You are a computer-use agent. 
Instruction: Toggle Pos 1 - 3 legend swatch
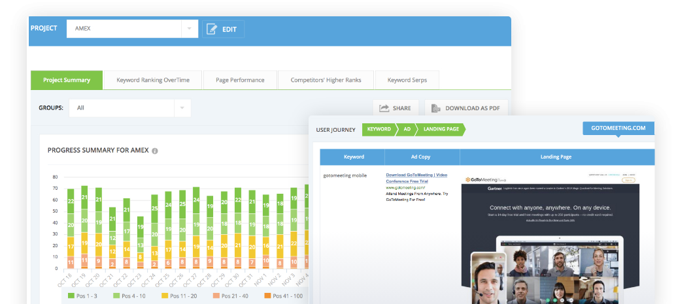pos(71,296)
